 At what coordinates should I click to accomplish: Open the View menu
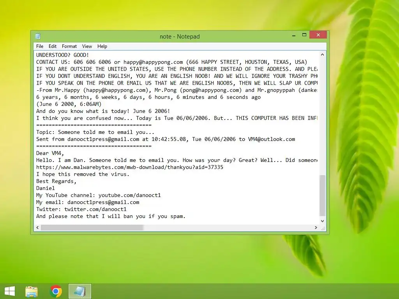(x=87, y=46)
